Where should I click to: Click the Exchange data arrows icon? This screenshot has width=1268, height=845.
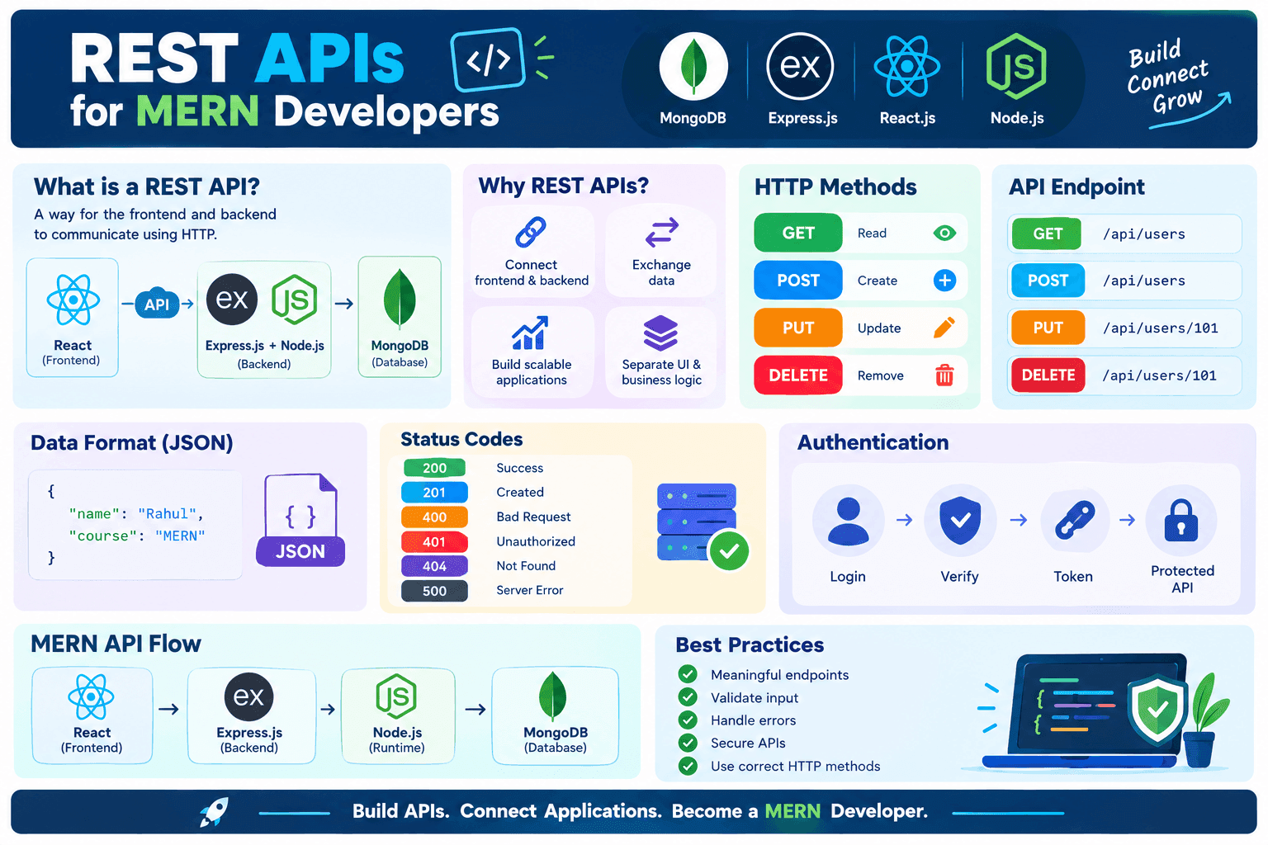click(x=661, y=233)
